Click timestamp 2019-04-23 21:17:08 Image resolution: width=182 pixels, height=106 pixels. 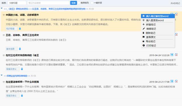point(159,82)
